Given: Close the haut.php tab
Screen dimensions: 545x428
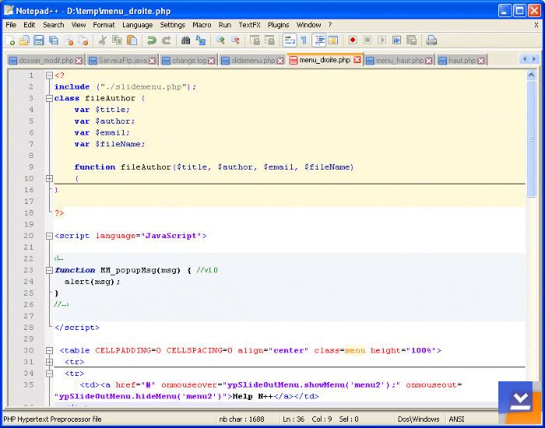Looking at the screenshot, I should pyautogui.click(x=480, y=61).
